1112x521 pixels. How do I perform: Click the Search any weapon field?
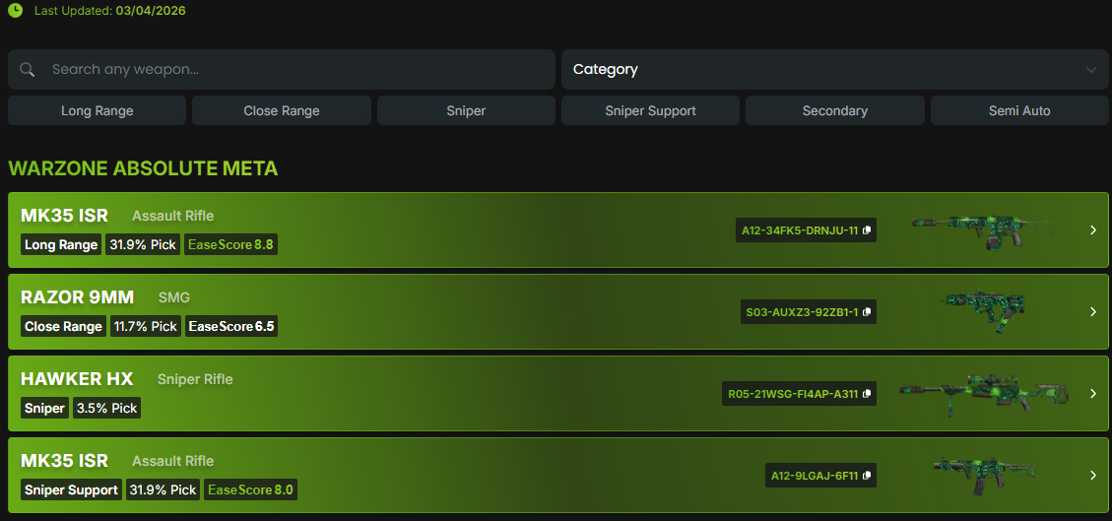click(295, 70)
